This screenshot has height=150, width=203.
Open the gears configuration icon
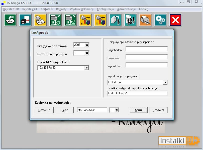click(x=160, y=20)
